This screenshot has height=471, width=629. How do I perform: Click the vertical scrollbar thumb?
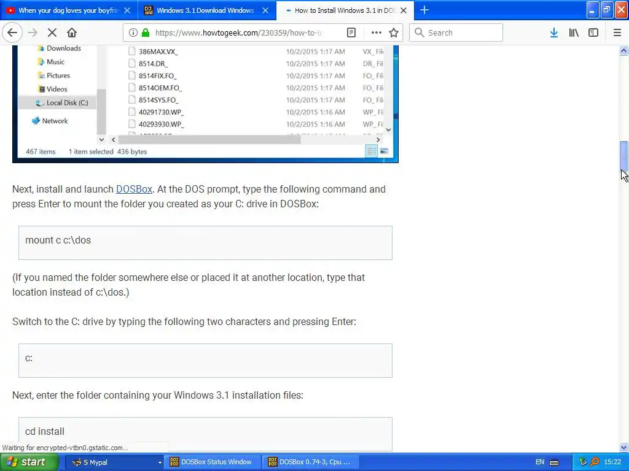click(623, 156)
